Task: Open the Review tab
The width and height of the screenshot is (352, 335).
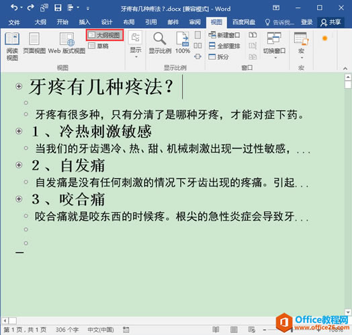Action: (195, 22)
